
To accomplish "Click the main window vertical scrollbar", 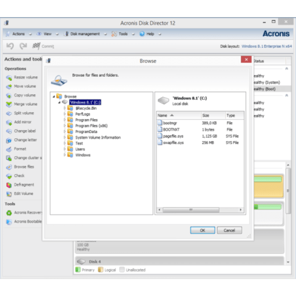I will (288, 191).
